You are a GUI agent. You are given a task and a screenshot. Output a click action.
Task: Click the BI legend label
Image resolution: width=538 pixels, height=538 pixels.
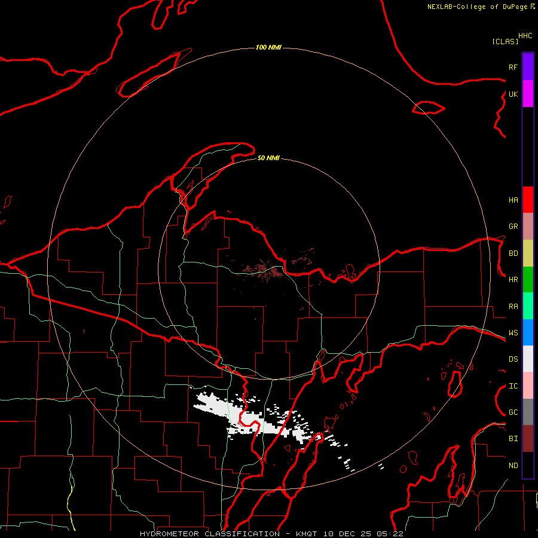(513, 439)
